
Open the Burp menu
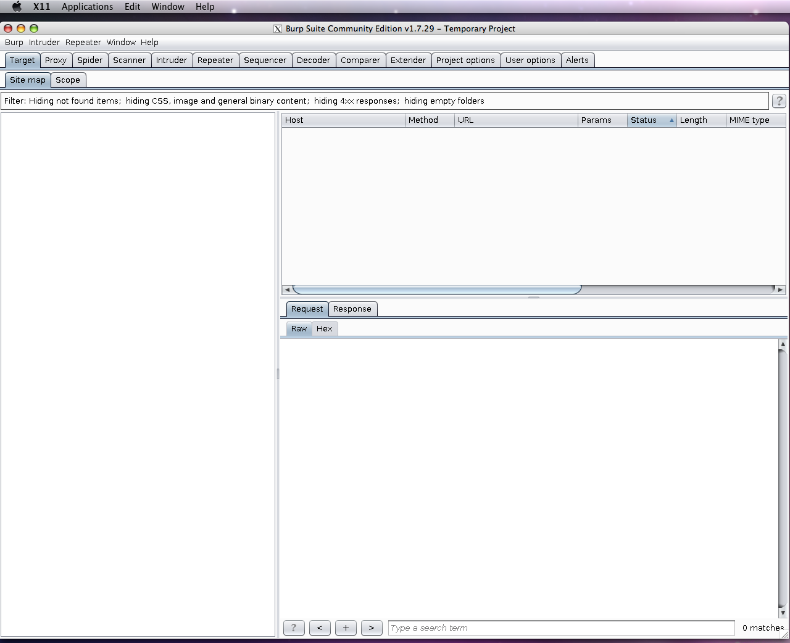pyautogui.click(x=14, y=42)
